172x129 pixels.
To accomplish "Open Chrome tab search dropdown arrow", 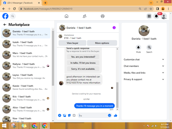I will [151, 3].
